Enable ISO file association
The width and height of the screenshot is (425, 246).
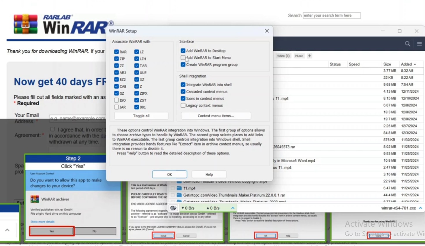tap(116, 100)
